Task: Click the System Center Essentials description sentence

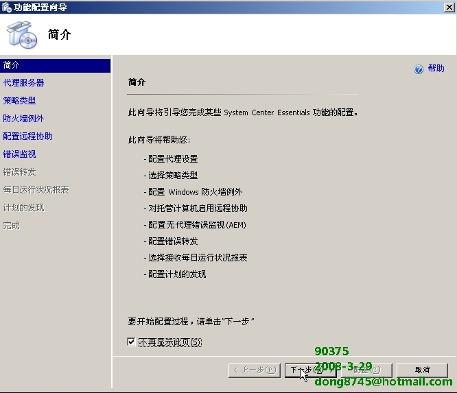Action: pyautogui.click(x=243, y=112)
